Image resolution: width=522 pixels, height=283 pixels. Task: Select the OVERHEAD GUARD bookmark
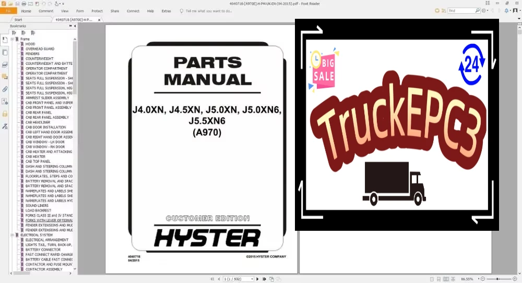click(40, 49)
